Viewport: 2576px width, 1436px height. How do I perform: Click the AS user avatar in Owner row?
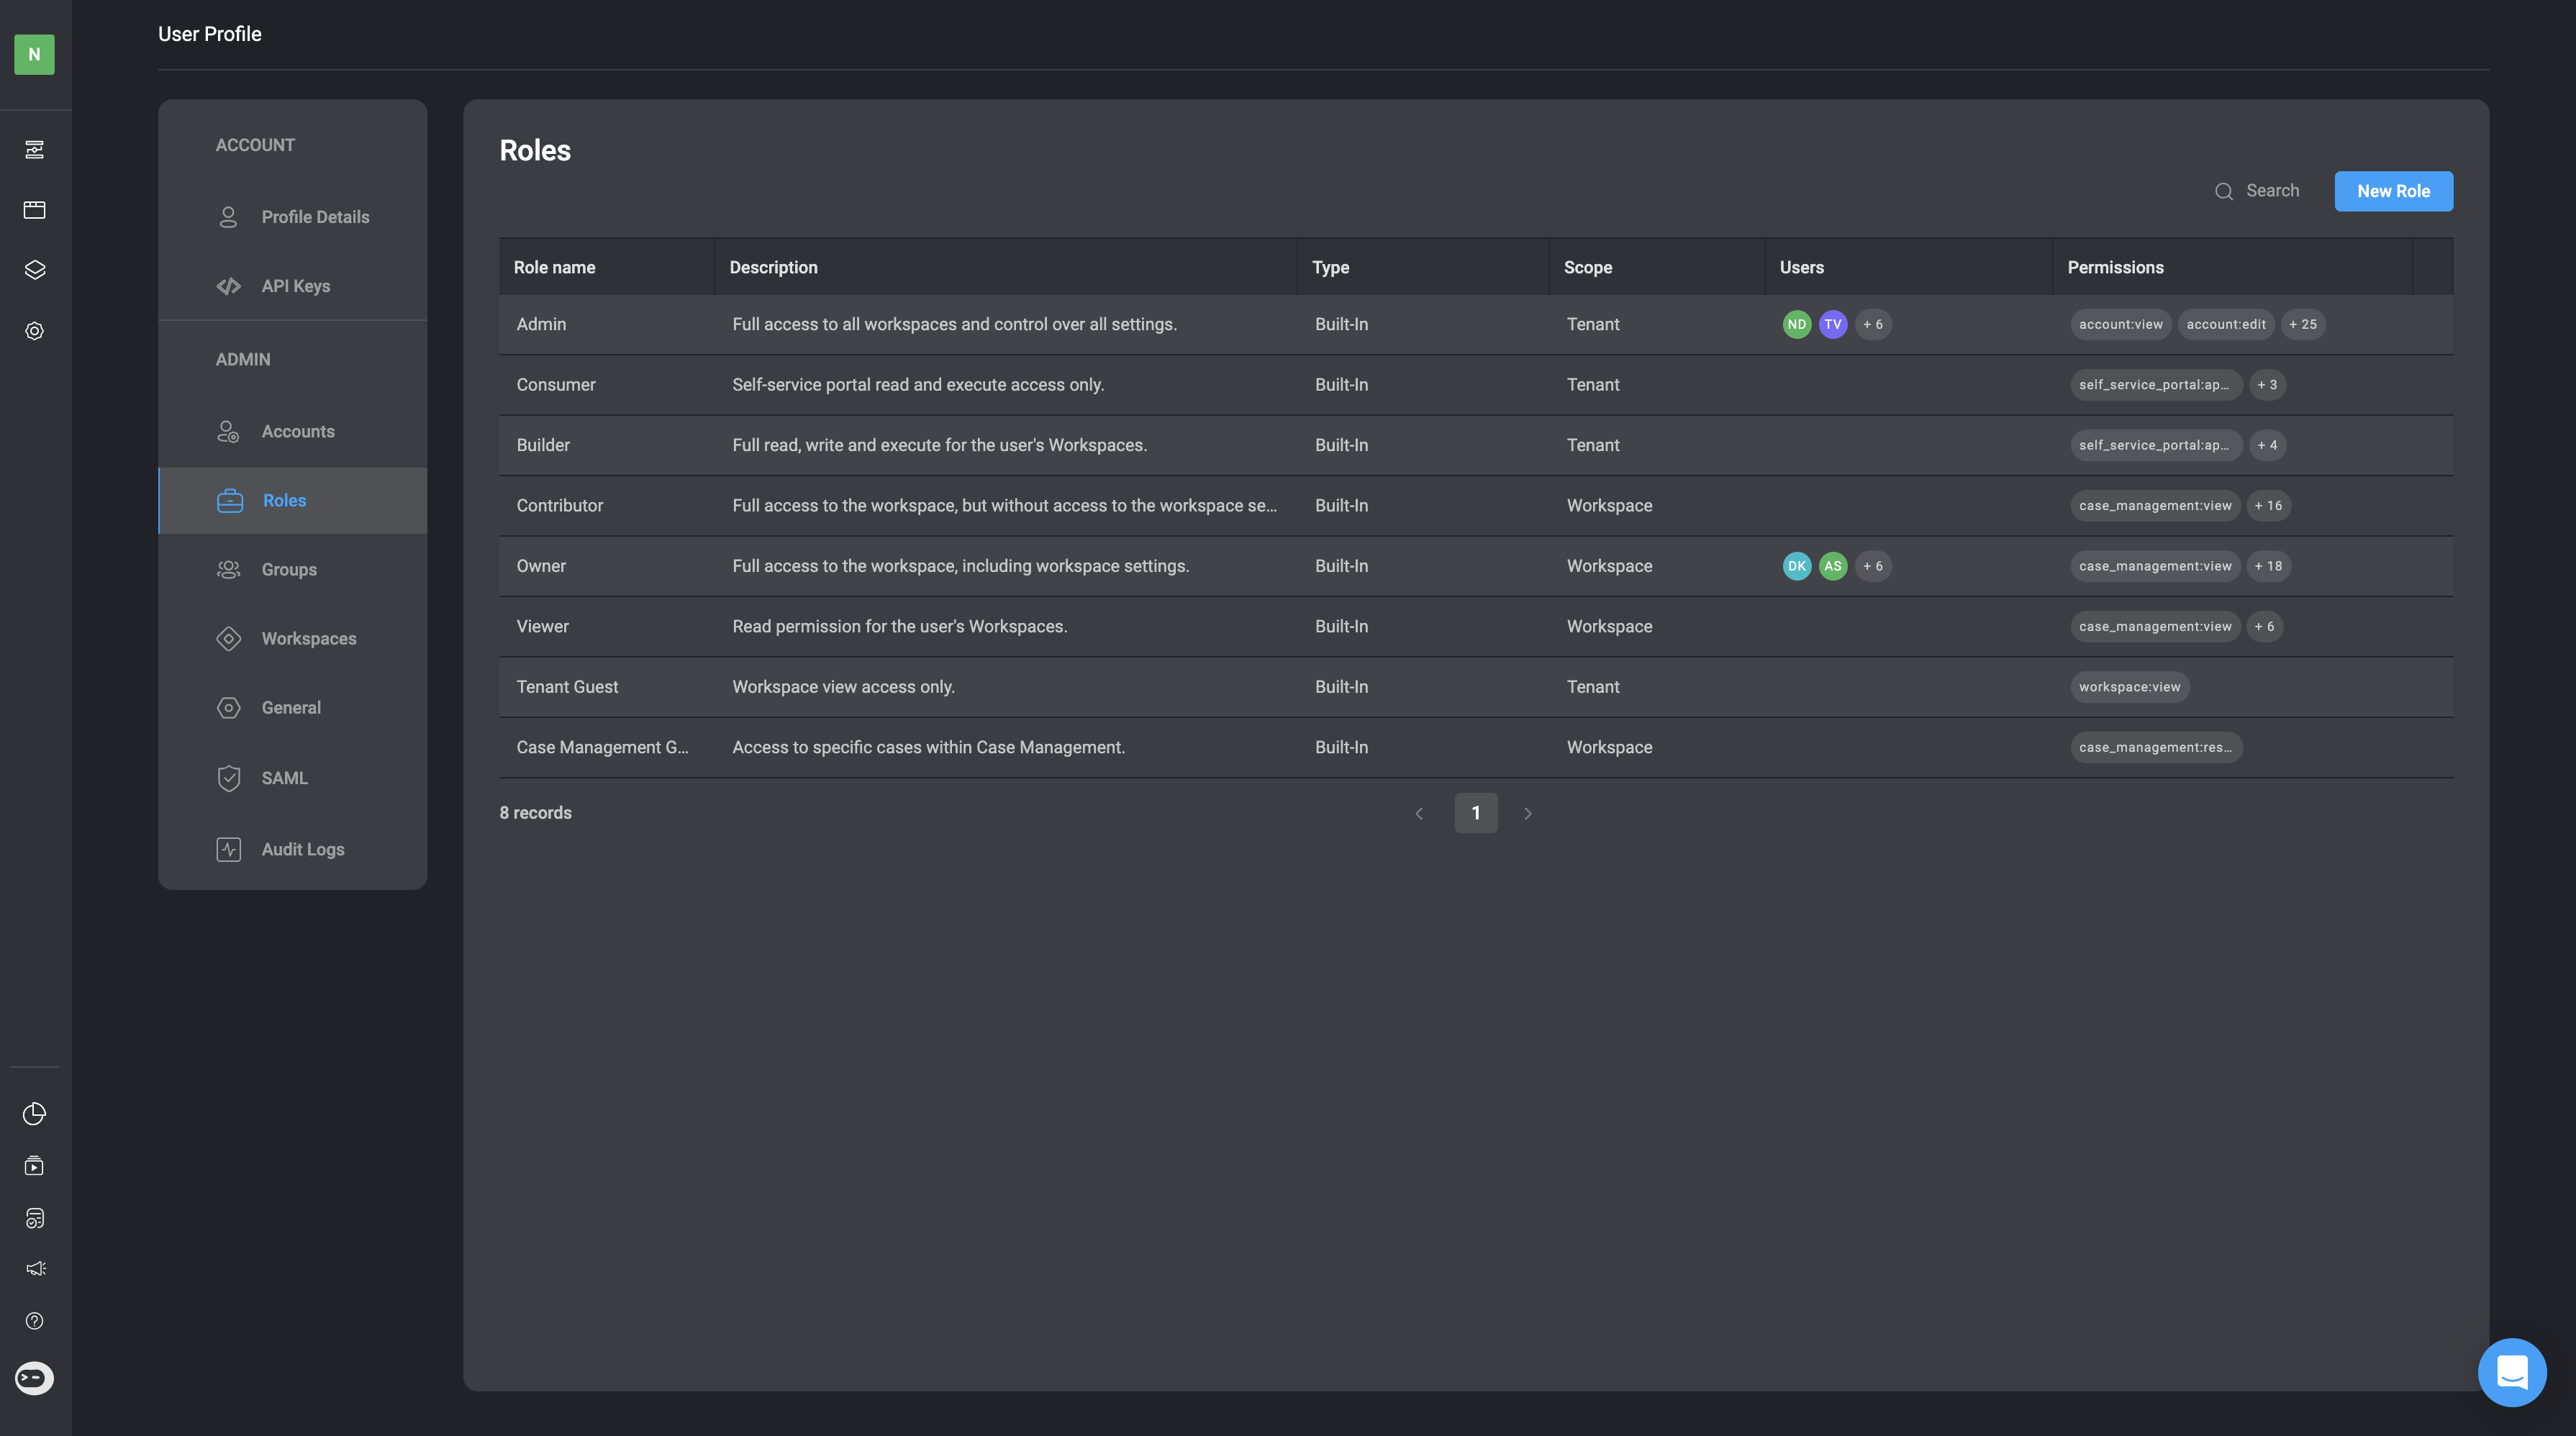tap(1832, 566)
